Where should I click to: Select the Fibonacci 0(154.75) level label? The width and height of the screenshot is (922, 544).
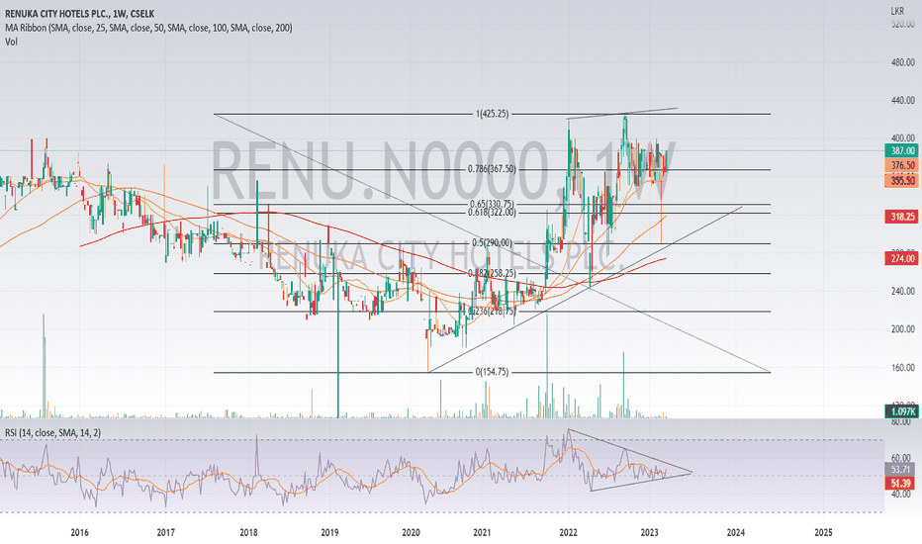493,372
